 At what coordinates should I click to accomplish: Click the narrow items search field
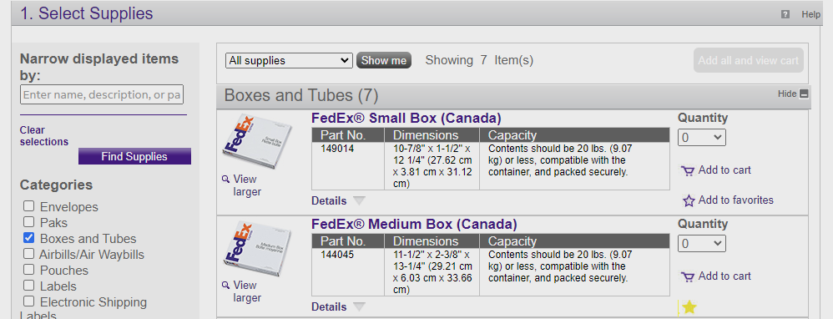pos(102,94)
